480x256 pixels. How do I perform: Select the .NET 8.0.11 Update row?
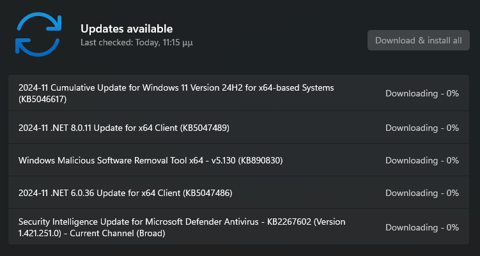pyautogui.click(x=238, y=127)
